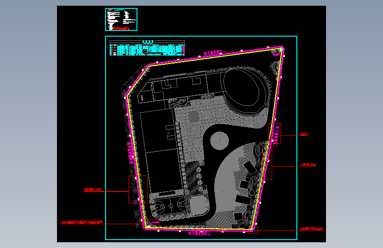Click the tall red callout box on west fence
383x248 pixels.
pyautogui.click(x=138, y=189)
